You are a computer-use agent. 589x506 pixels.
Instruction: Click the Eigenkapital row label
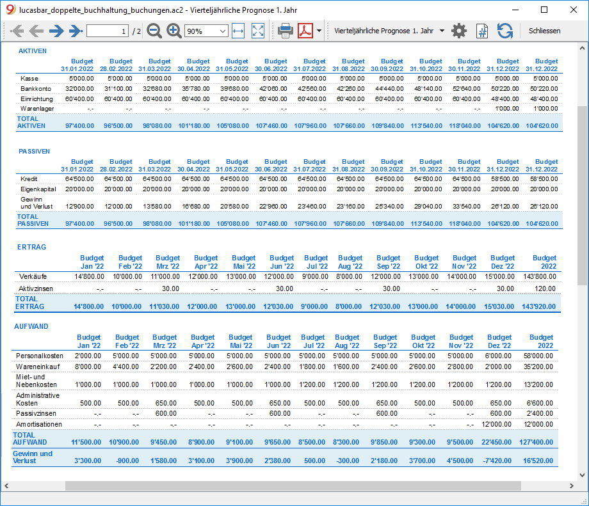coord(38,189)
